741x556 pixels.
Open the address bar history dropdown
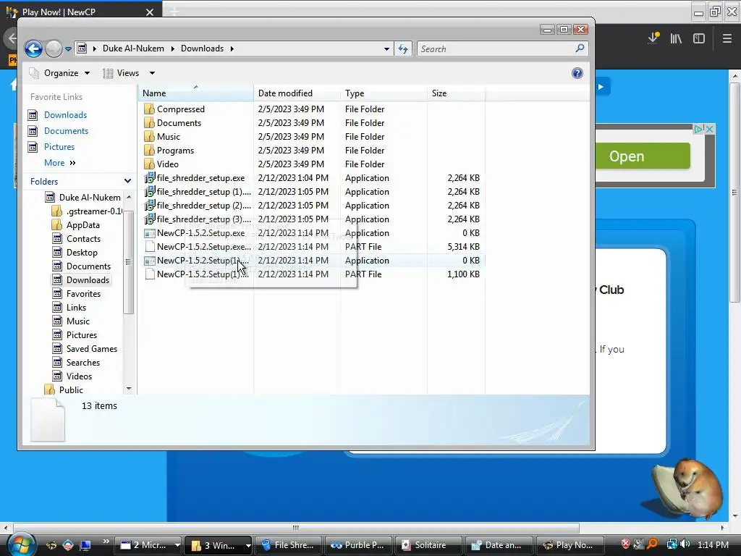(x=386, y=49)
